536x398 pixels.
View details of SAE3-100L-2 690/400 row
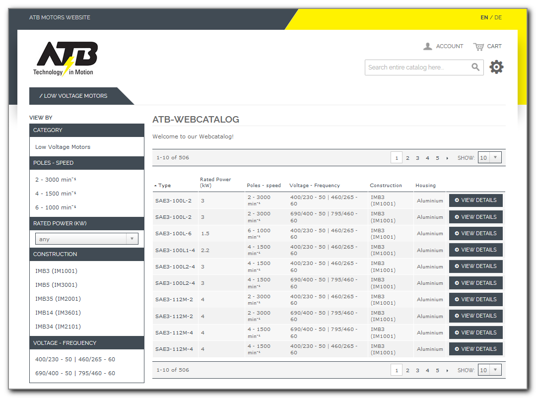tap(475, 217)
